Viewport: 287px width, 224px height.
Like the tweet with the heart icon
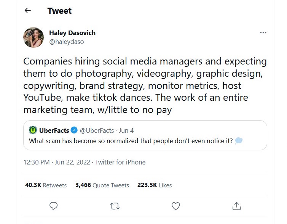(x=176, y=206)
